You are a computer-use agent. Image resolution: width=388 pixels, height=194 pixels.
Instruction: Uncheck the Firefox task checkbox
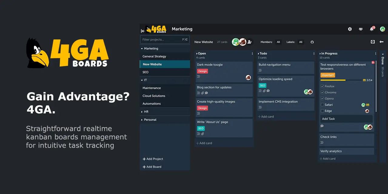(x=322, y=86)
